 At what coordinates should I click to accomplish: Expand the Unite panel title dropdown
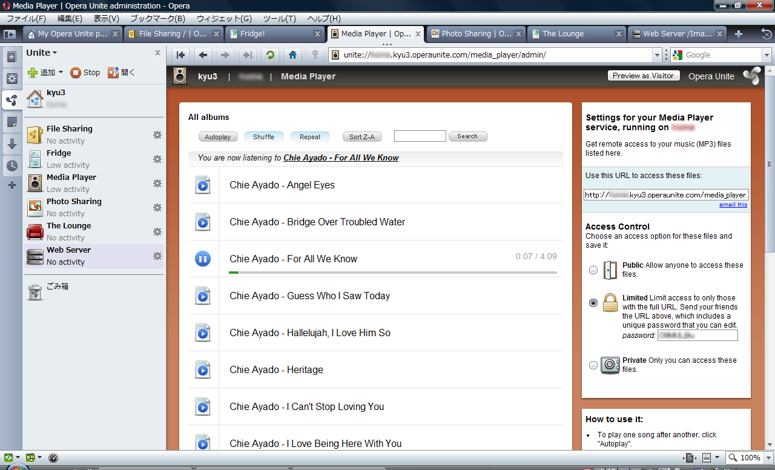pyautogui.click(x=42, y=53)
